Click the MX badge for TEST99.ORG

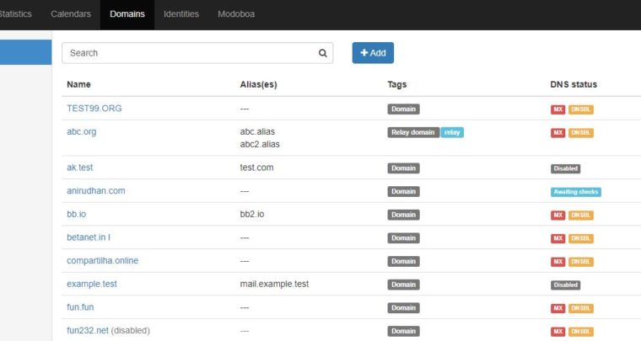click(x=558, y=109)
